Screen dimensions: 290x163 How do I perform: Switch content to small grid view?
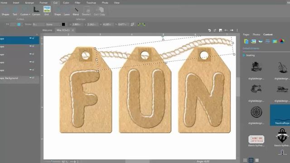[245, 160]
